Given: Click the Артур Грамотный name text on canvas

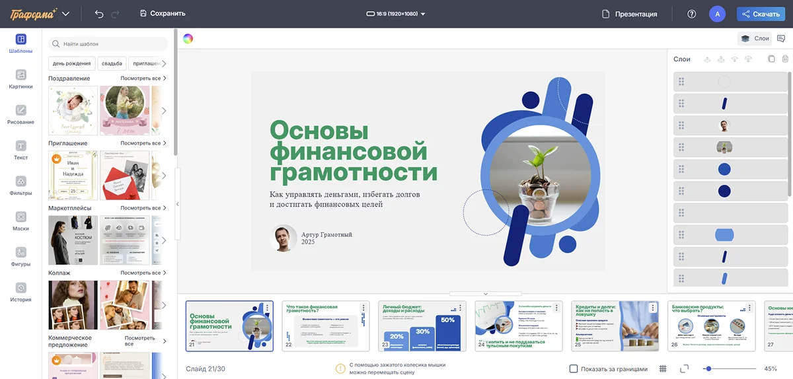Looking at the screenshot, I should (x=326, y=234).
